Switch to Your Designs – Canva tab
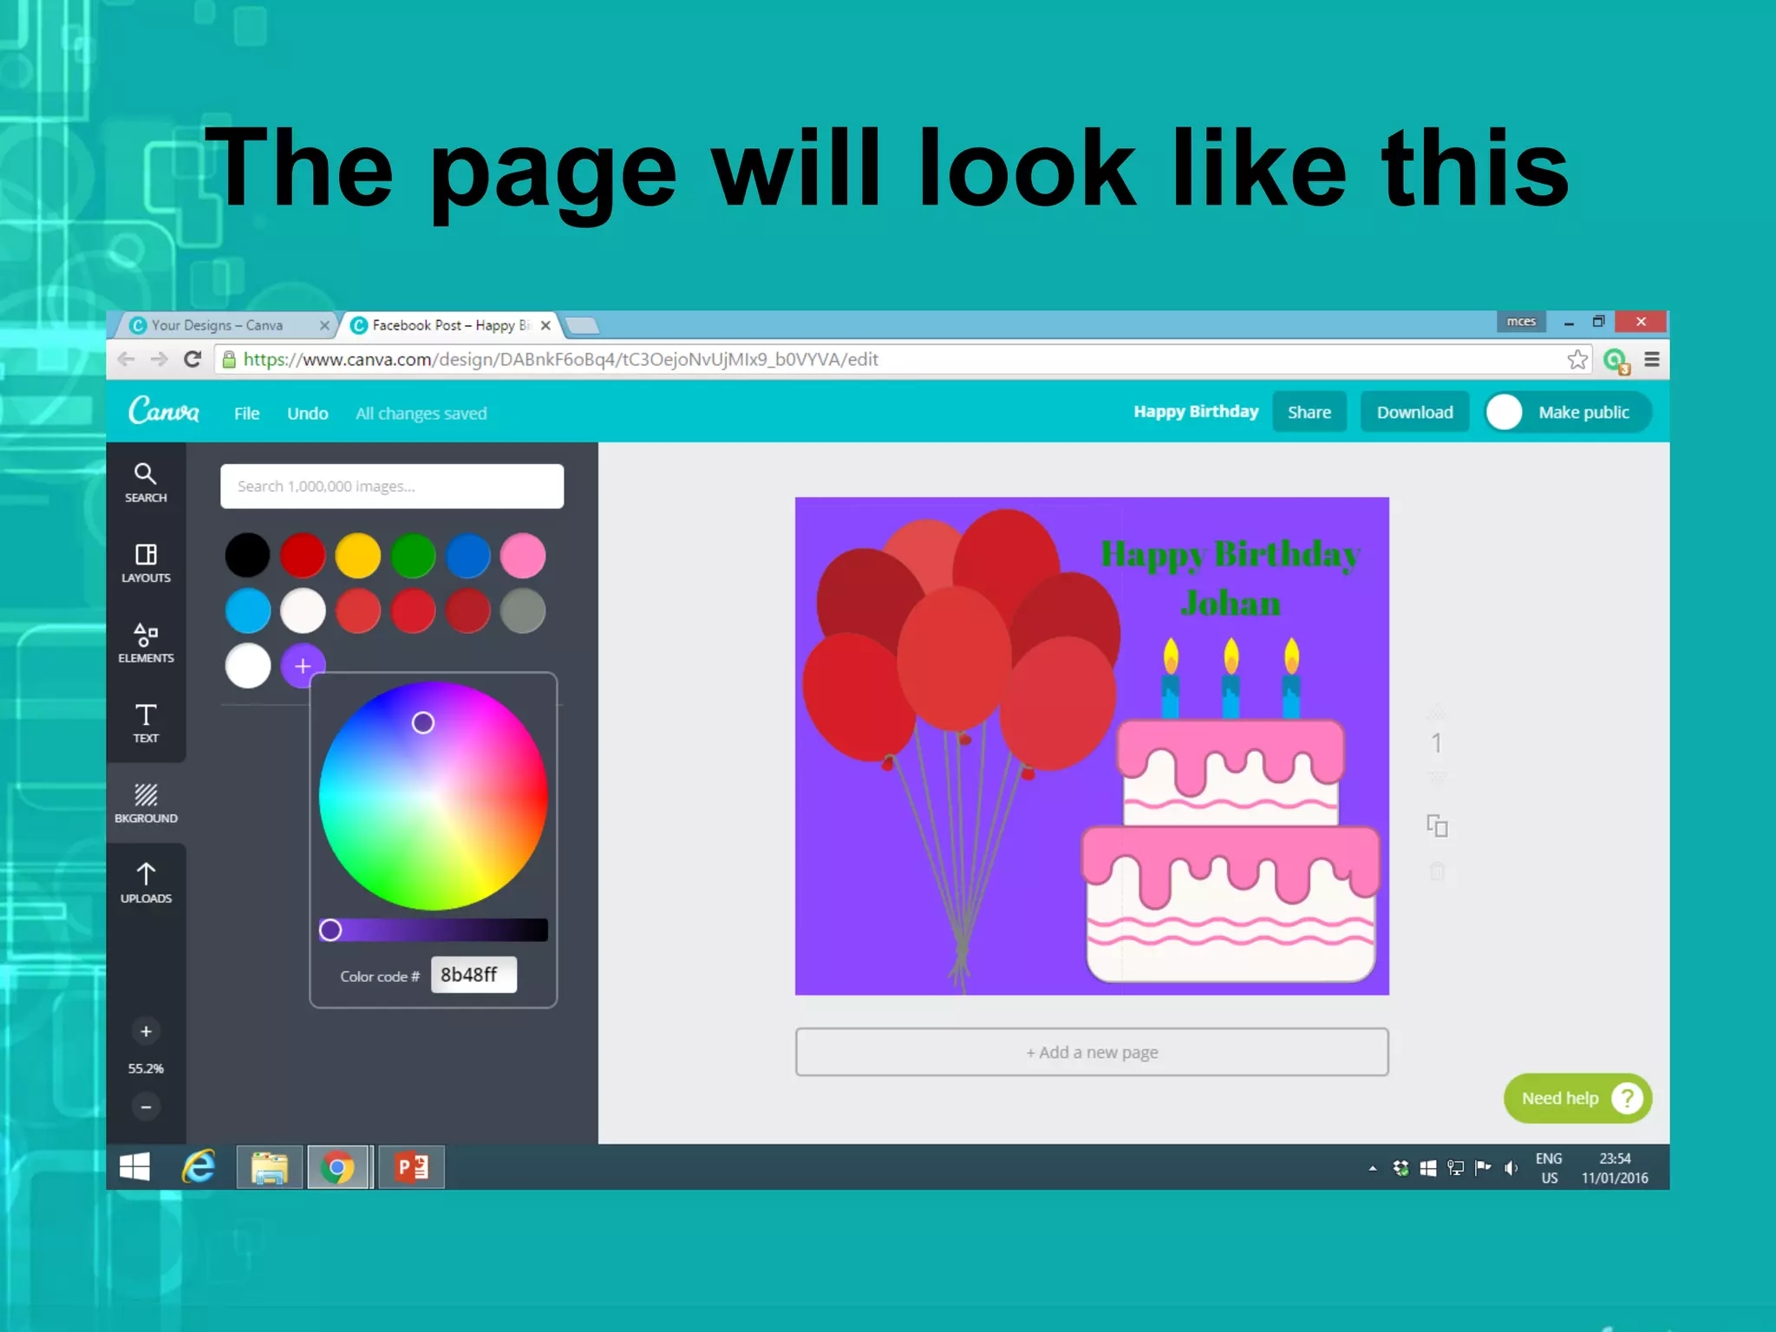The height and width of the screenshot is (1332, 1776). (217, 325)
